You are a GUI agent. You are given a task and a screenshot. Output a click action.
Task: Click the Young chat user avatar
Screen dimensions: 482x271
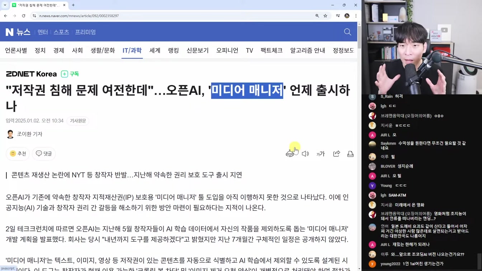coord(372,186)
